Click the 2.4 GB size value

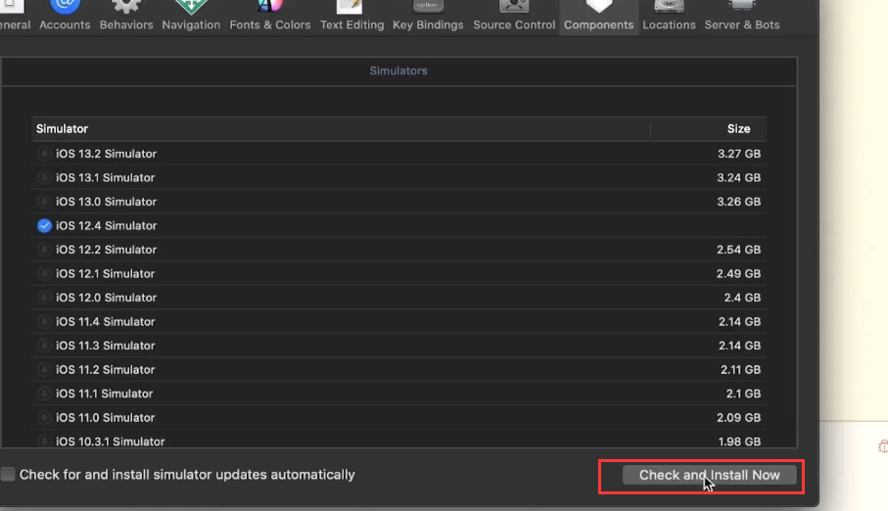click(x=742, y=298)
